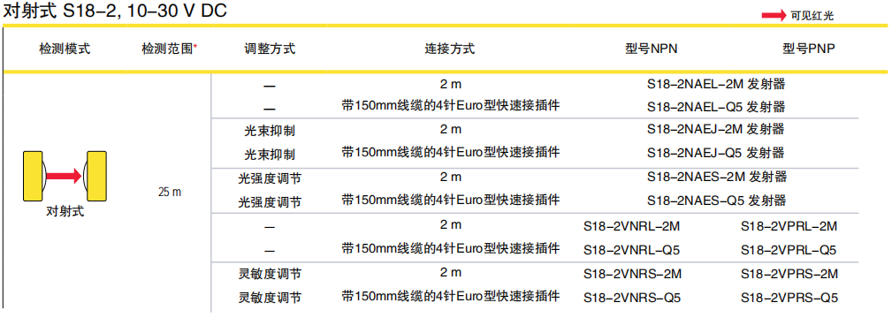This screenshot has height=318, width=892.
Task: Click the 连接方式 column header
Action: coord(449,49)
